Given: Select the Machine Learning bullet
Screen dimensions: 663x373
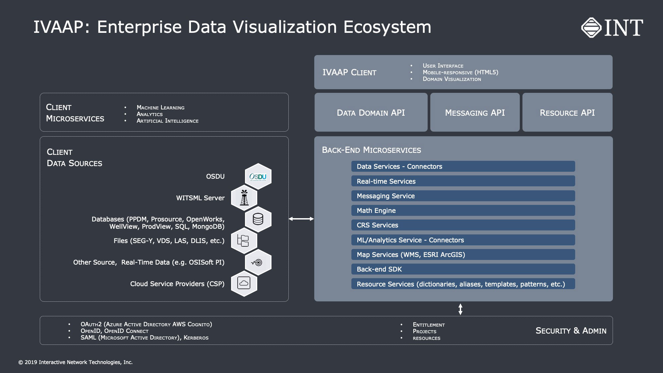Looking at the screenshot, I should (x=160, y=107).
